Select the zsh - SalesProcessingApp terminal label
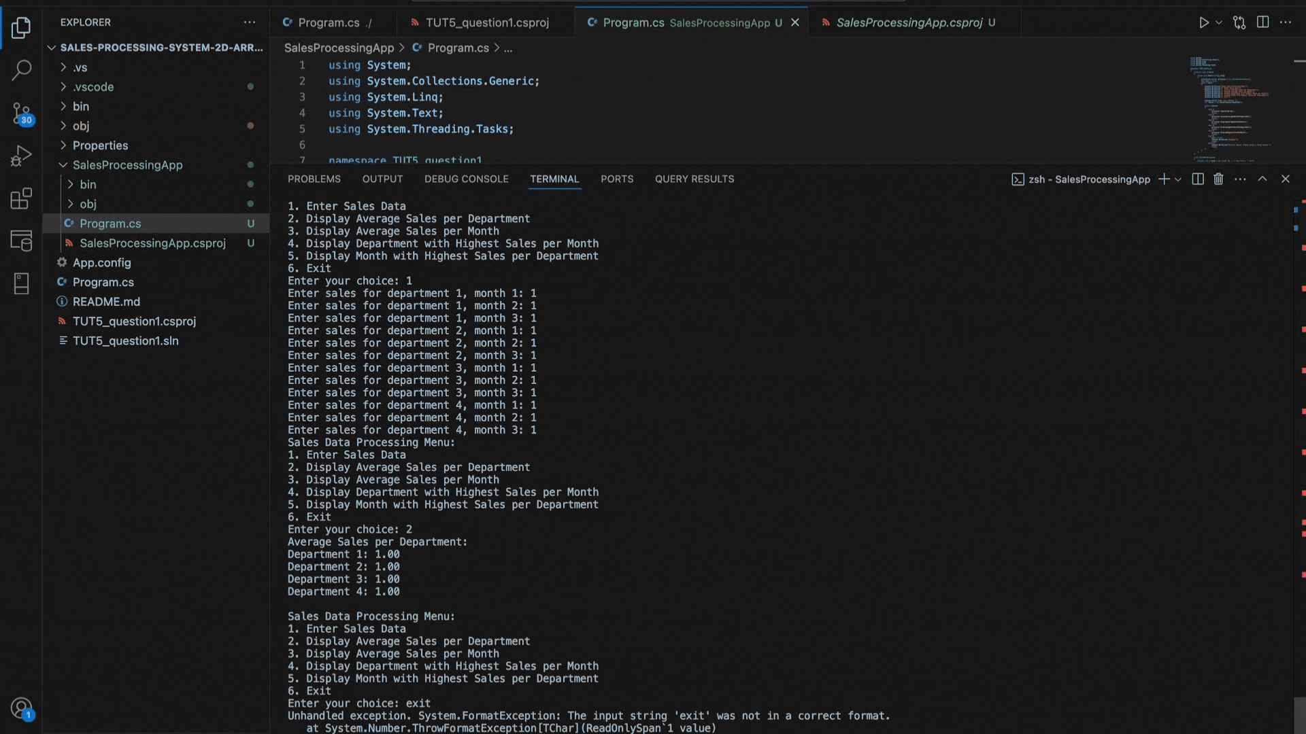Screen dimensions: 1306x734 (1081, 179)
